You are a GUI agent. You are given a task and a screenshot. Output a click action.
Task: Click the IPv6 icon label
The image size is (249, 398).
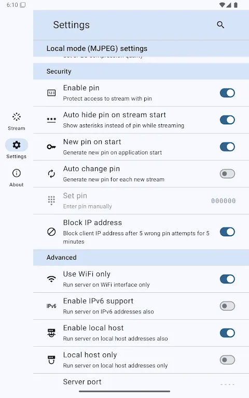click(51, 306)
